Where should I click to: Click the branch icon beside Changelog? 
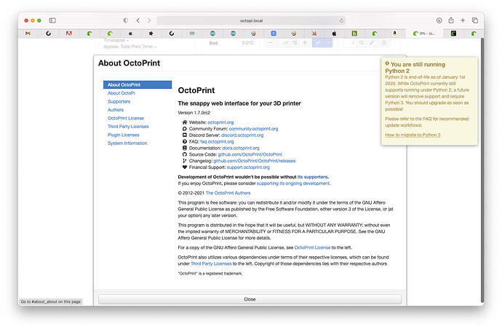(184, 160)
